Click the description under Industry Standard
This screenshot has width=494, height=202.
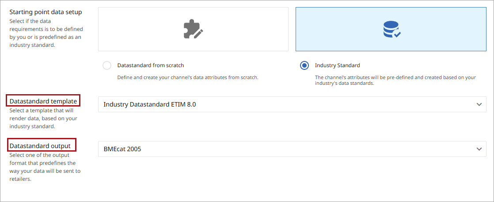[x=395, y=80]
